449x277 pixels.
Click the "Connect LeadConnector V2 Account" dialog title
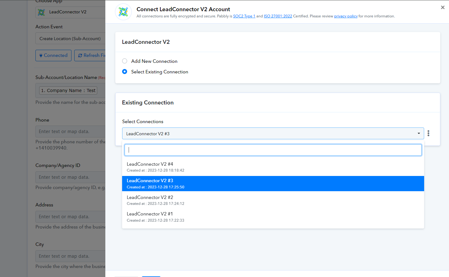(x=183, y=9)
